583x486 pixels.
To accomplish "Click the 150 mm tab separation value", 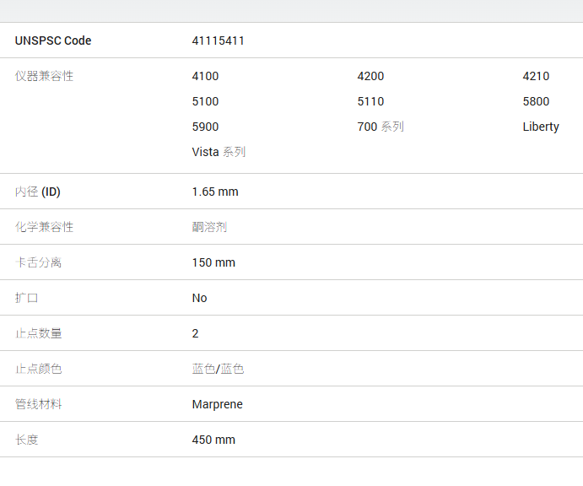I will tap(213, 262).
